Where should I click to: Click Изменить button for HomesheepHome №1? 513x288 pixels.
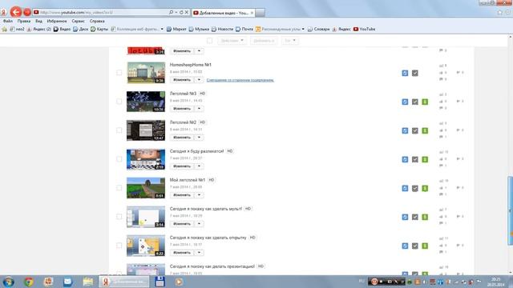[182, 80]
